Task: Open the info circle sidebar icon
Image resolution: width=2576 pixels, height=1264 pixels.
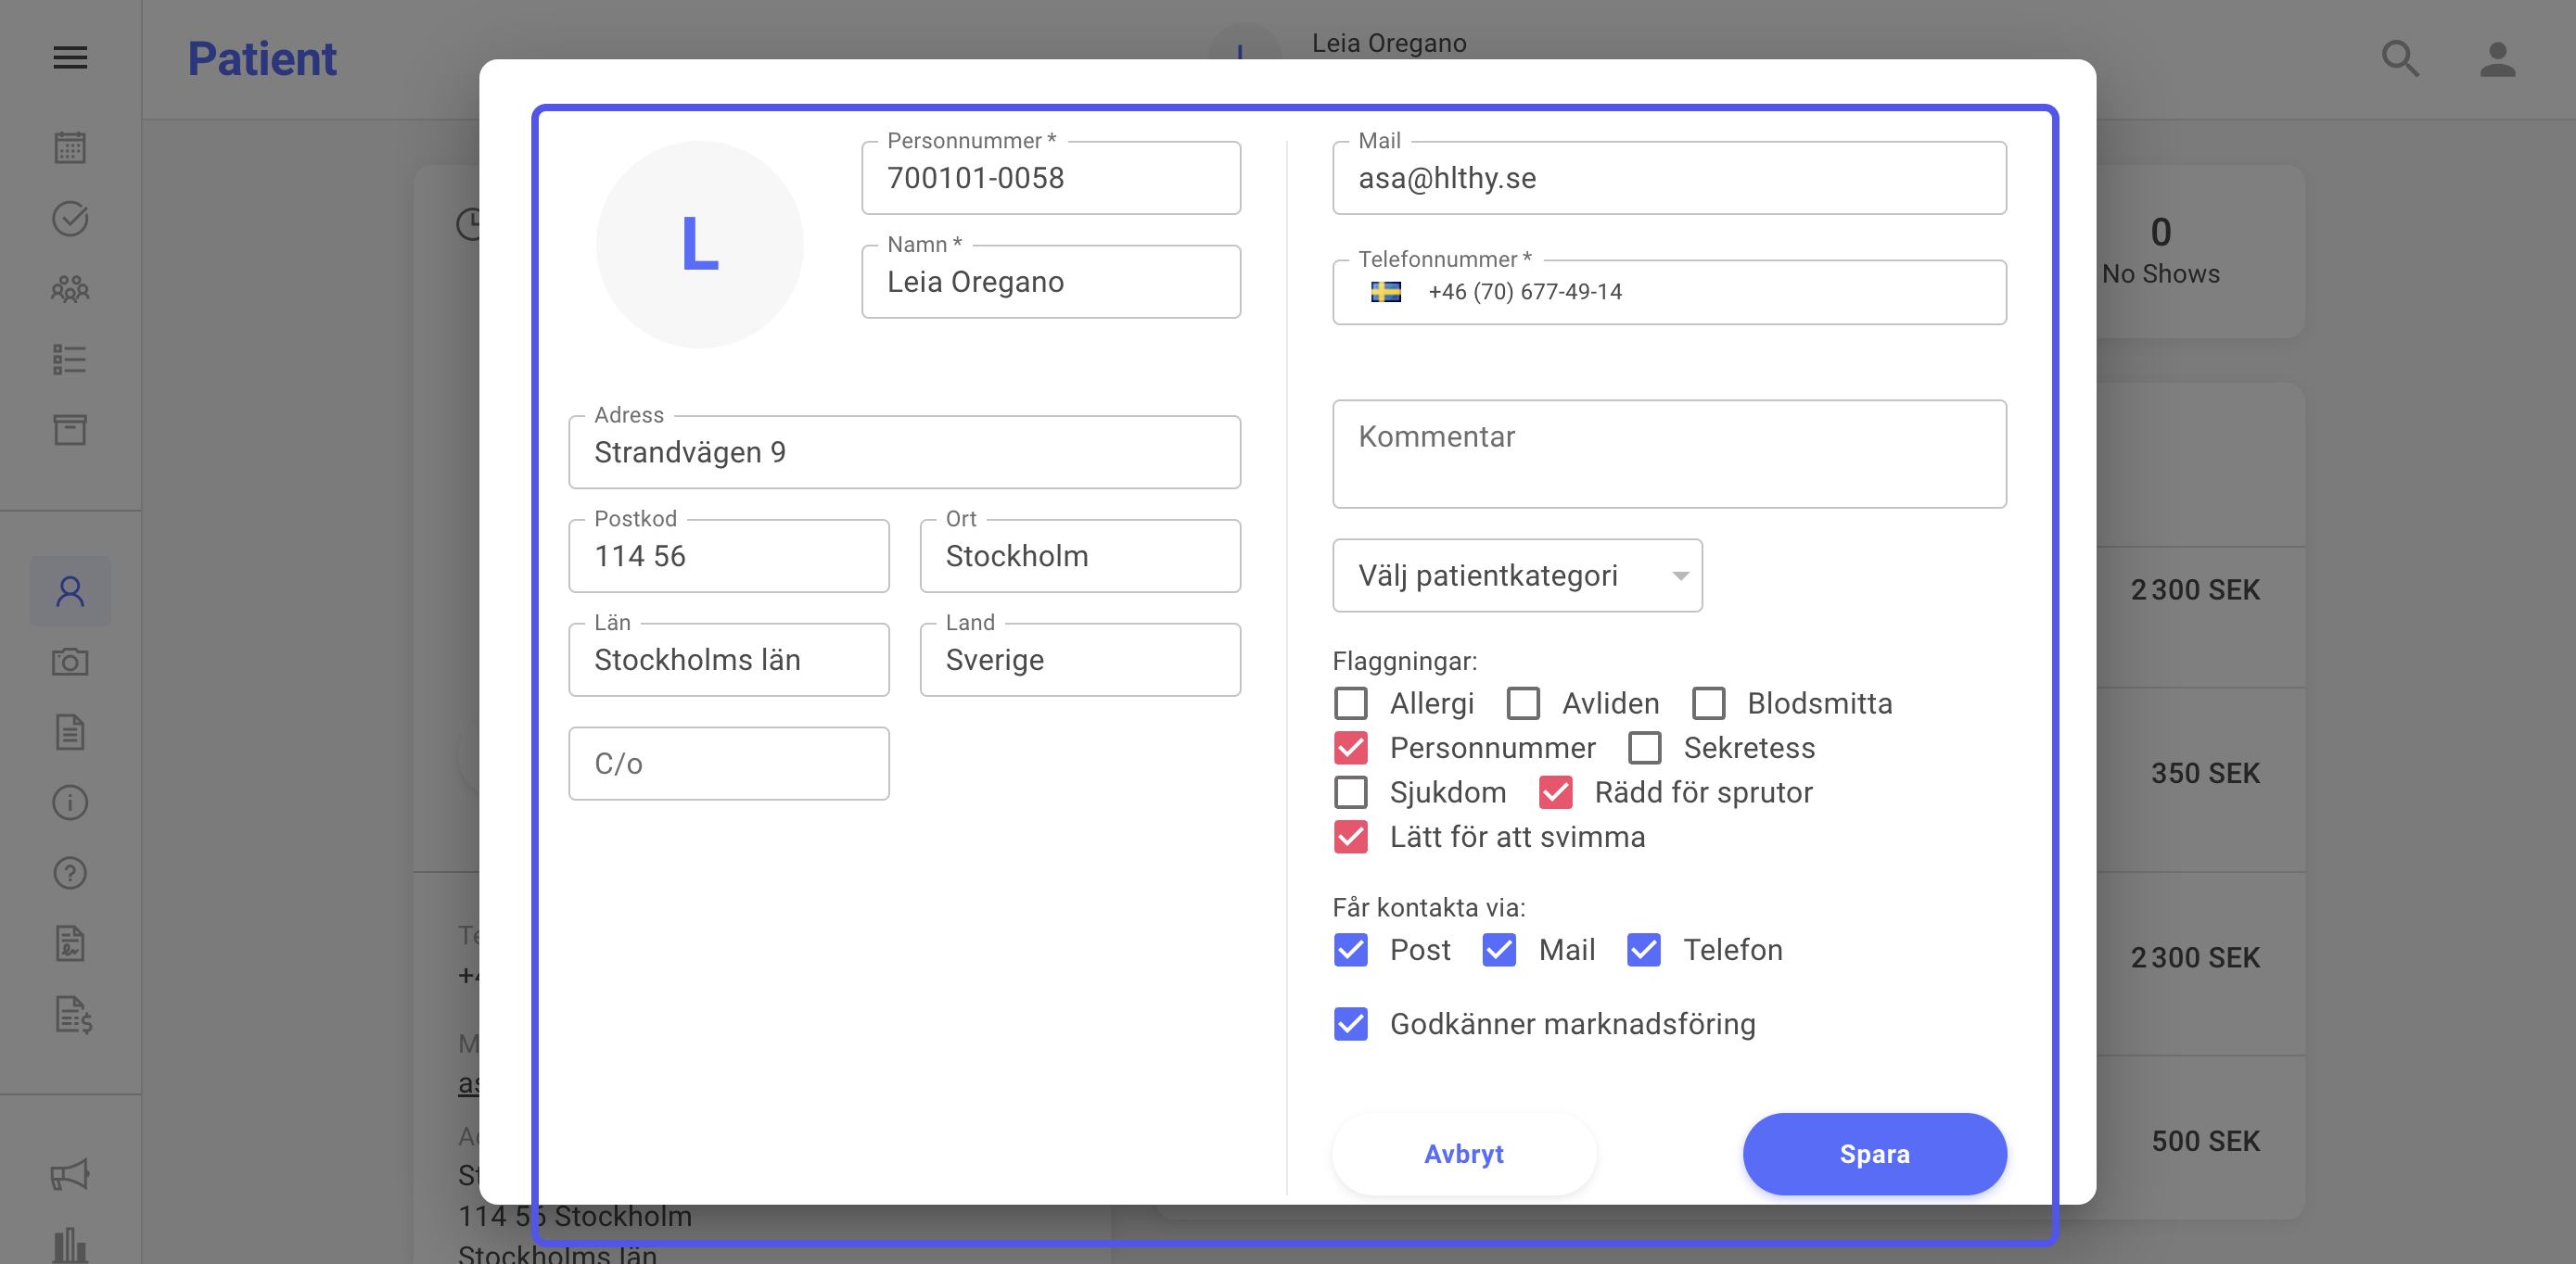Action: [70, 803]
